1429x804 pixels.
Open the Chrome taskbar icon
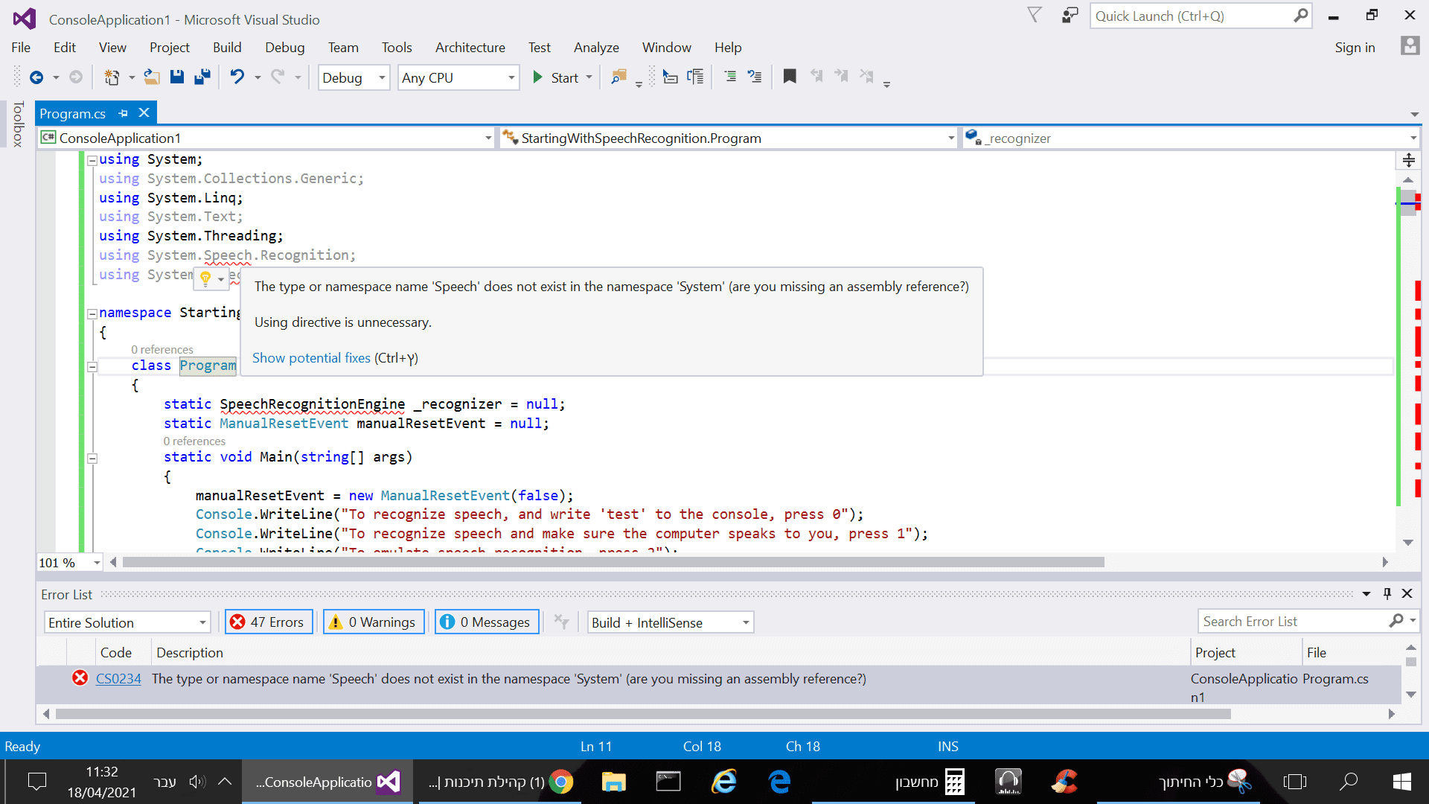pyautogui.click(x=561, y=782)
